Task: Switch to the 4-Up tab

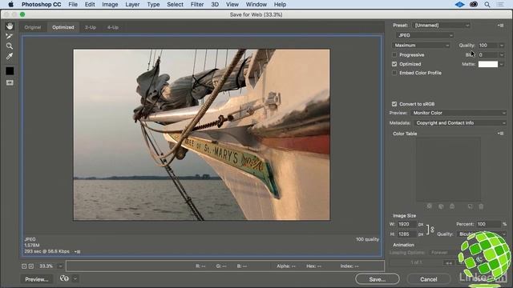Action: point(113,27)
